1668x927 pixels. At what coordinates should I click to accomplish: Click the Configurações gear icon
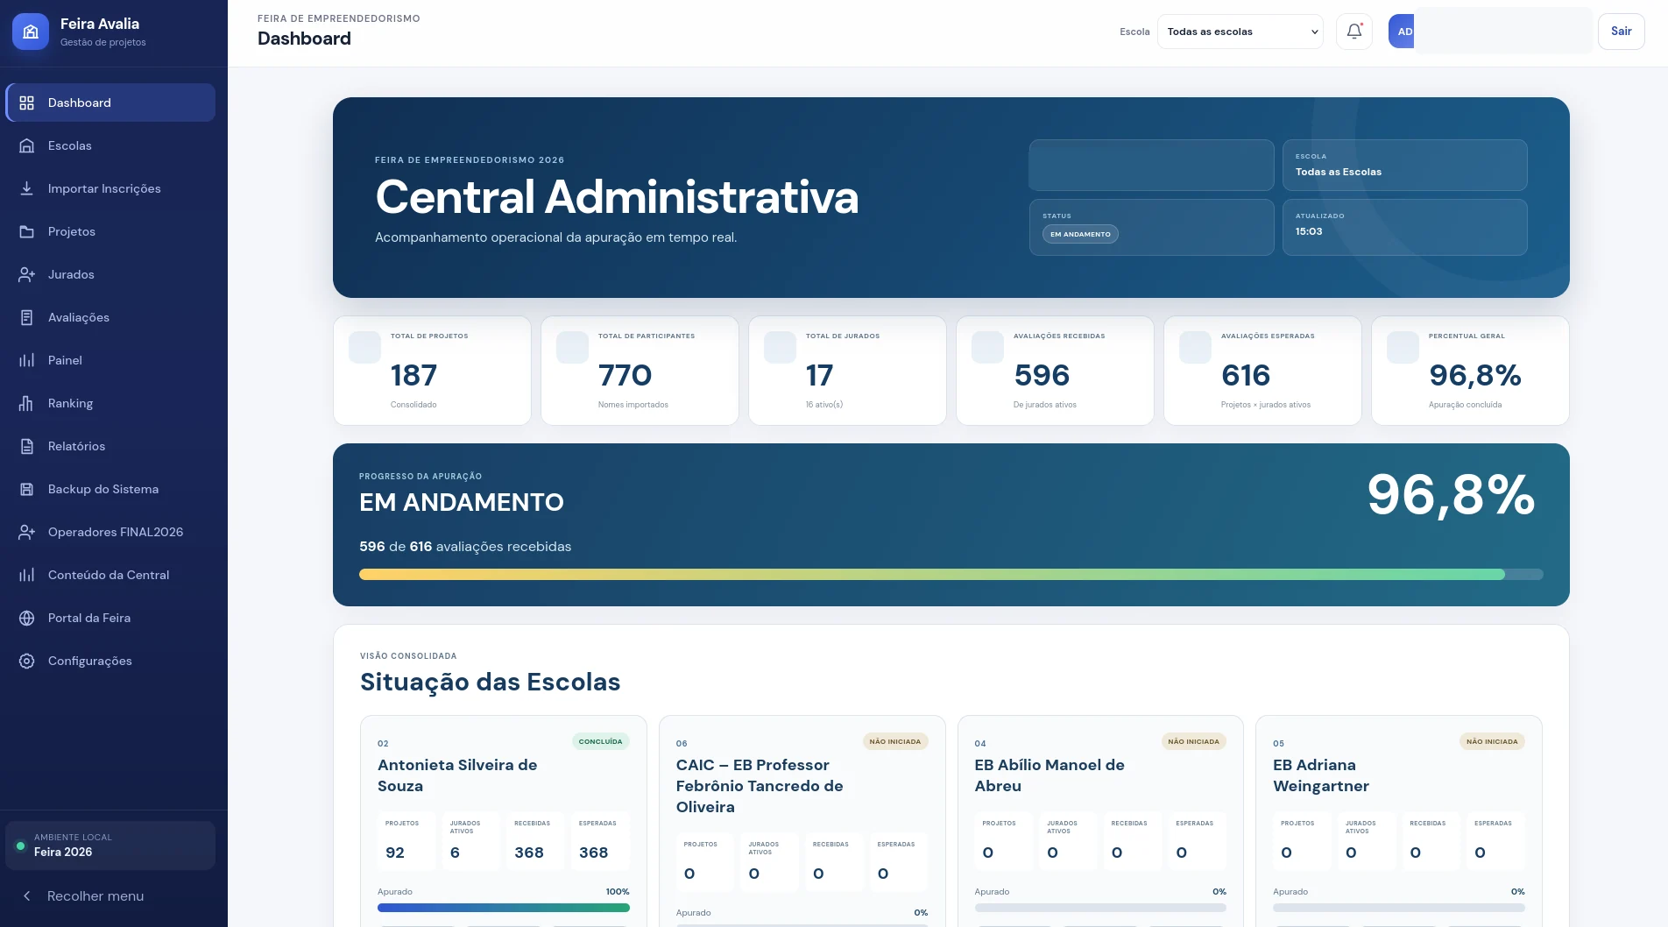(x=27, y=661)
